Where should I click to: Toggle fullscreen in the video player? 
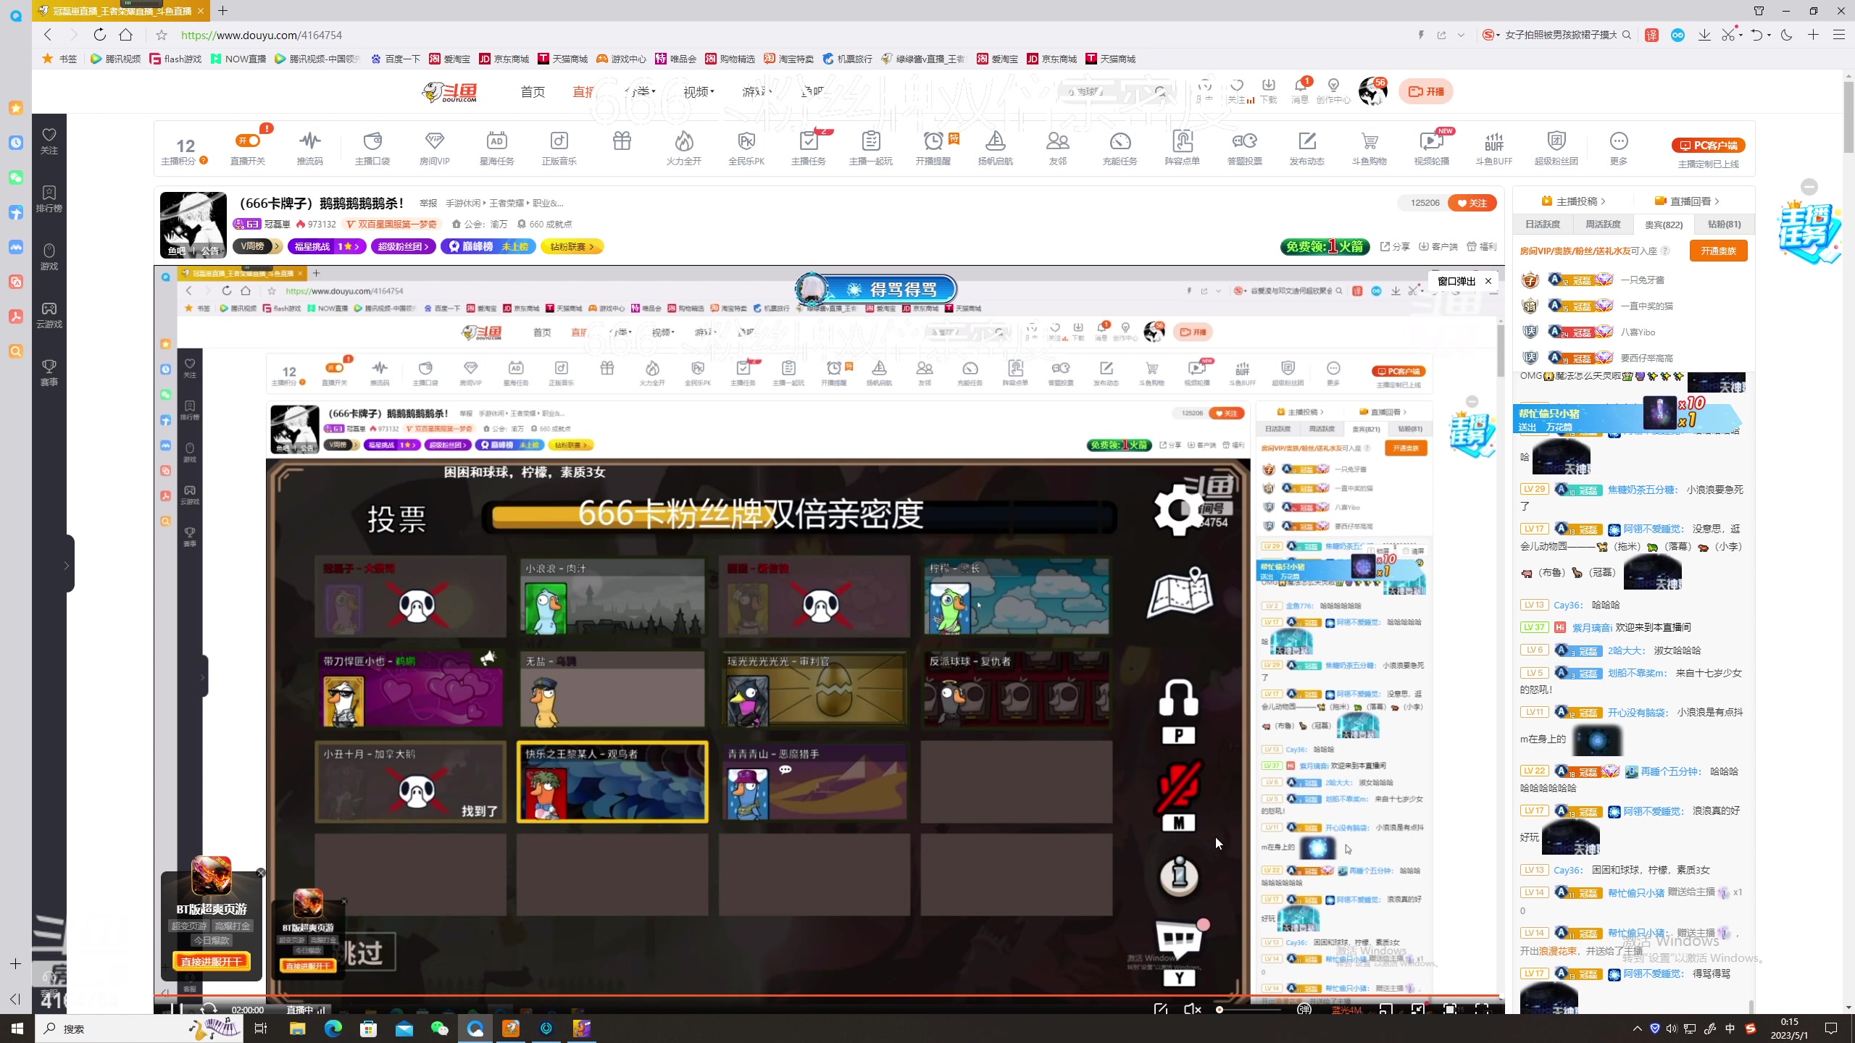pos(1483,1009)
